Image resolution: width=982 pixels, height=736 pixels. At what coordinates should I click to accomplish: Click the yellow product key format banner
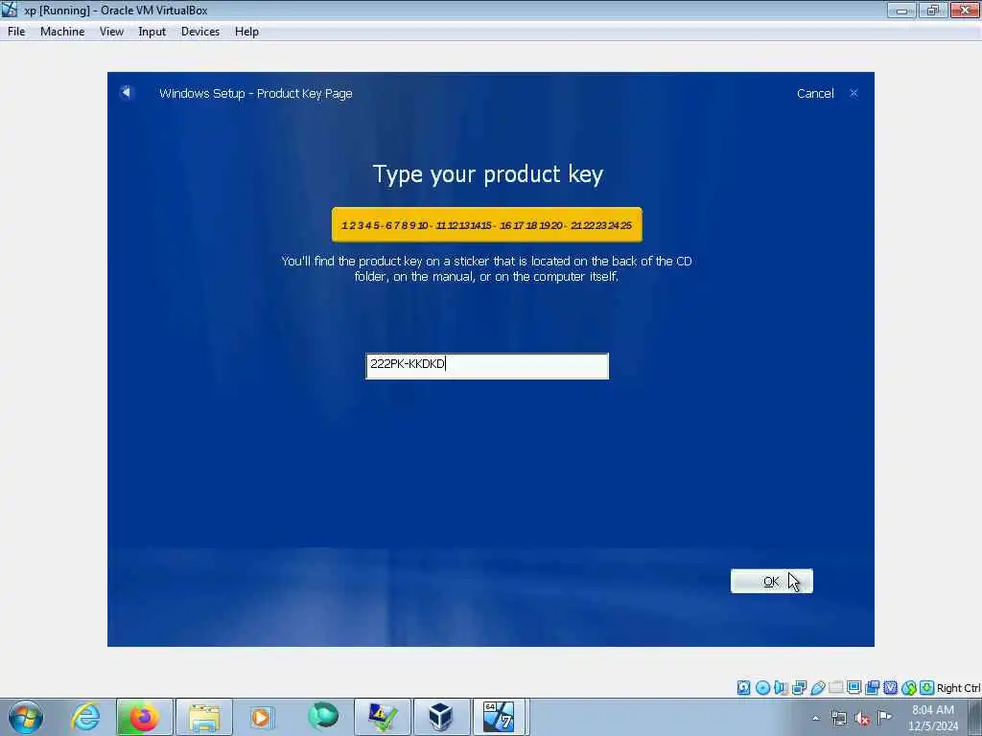[486, 224]
